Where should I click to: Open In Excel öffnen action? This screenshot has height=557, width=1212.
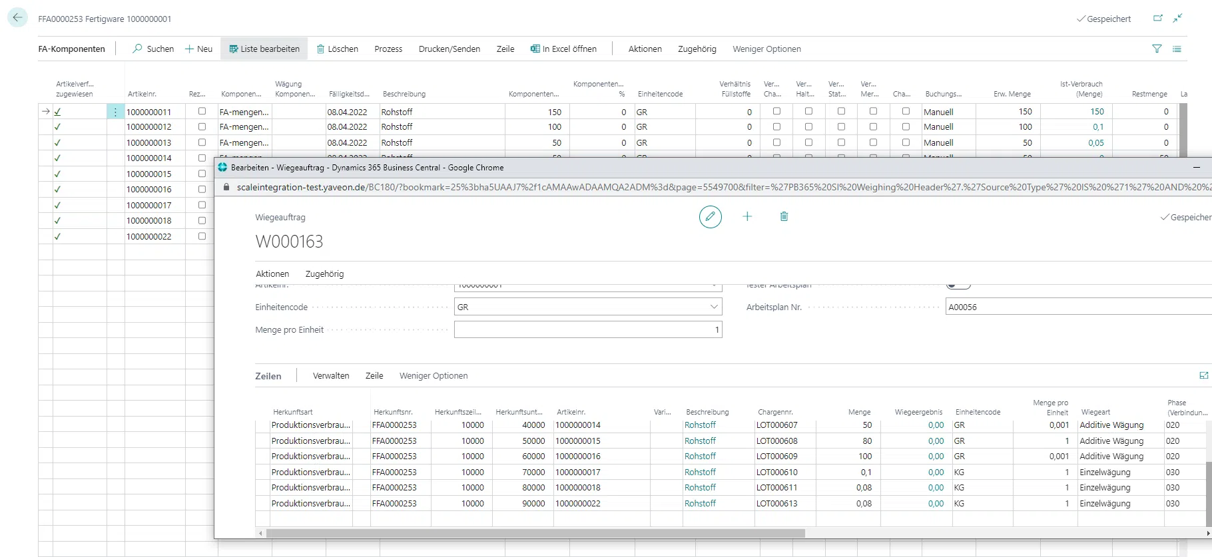(x=563, y=49)
